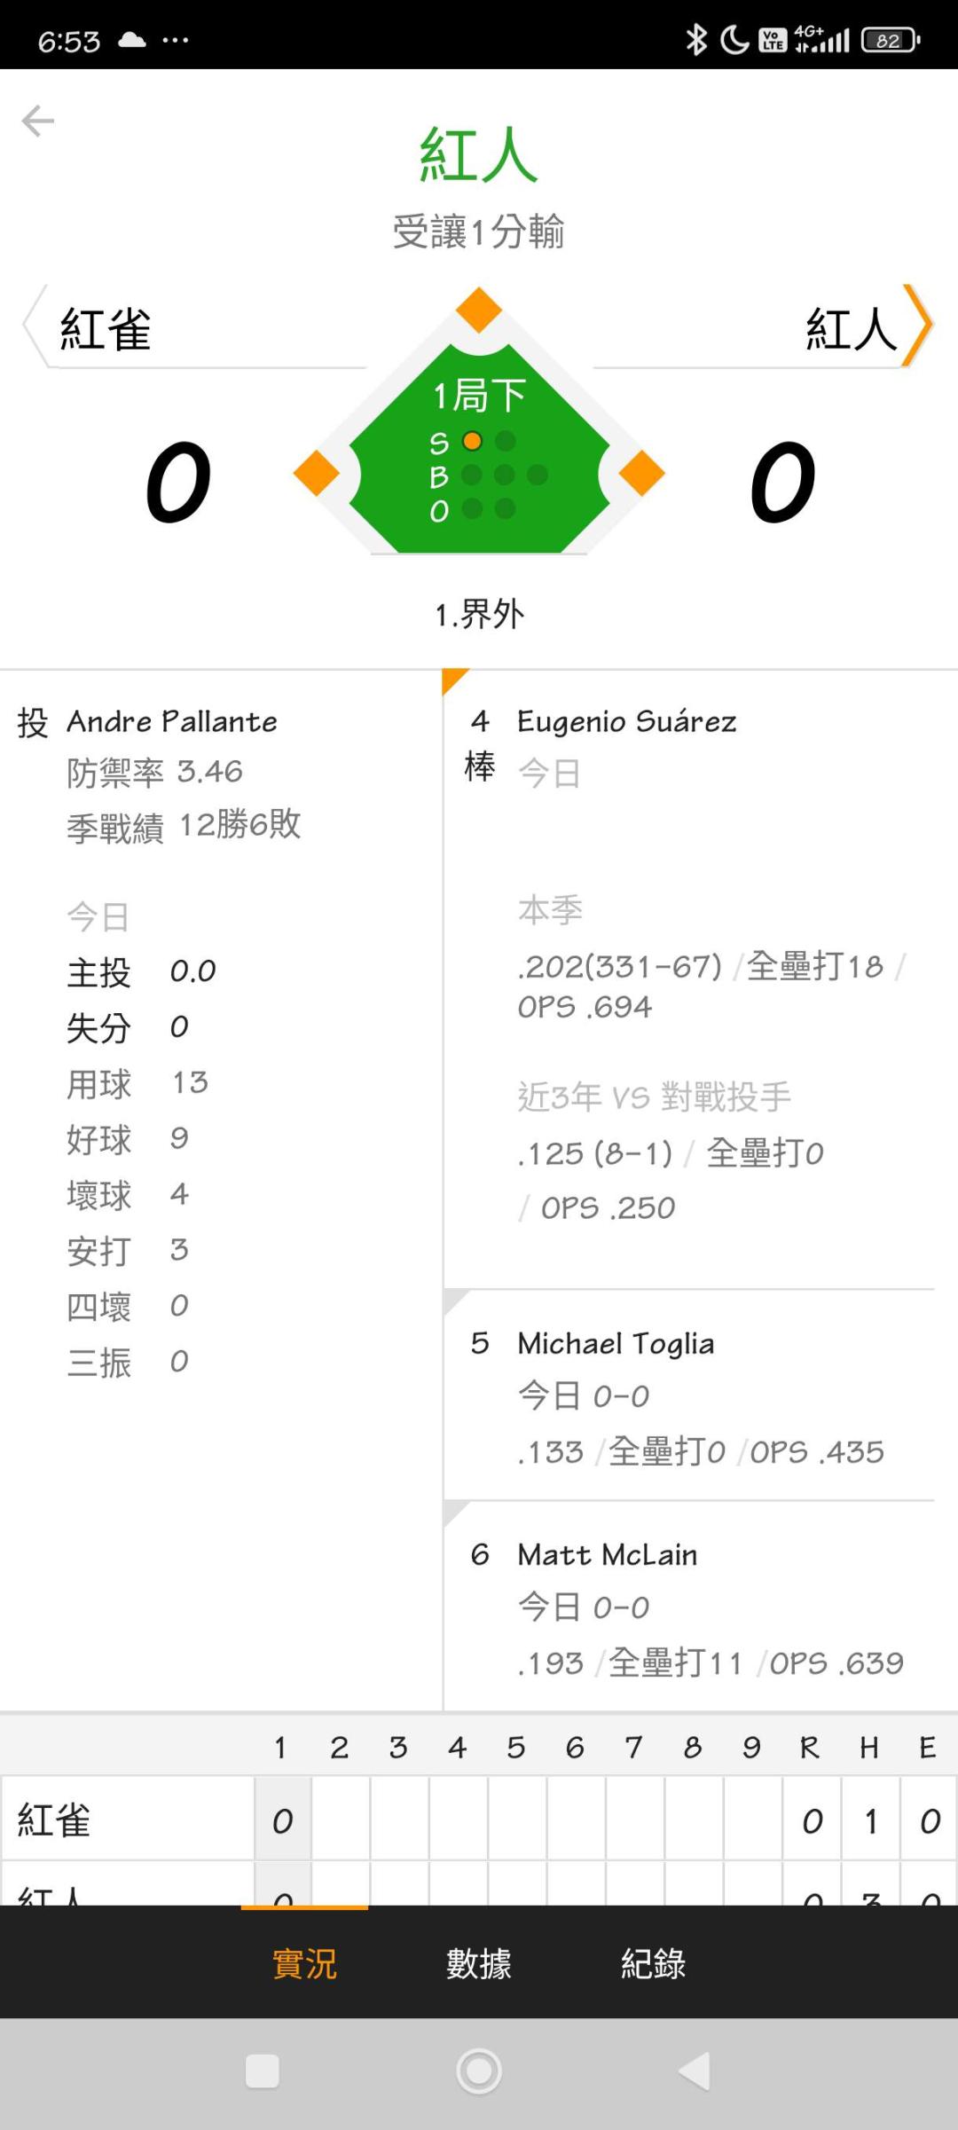Tap Android home circle button
The height and width of the screenshot is (2130, 958).
click(479, 2071)
